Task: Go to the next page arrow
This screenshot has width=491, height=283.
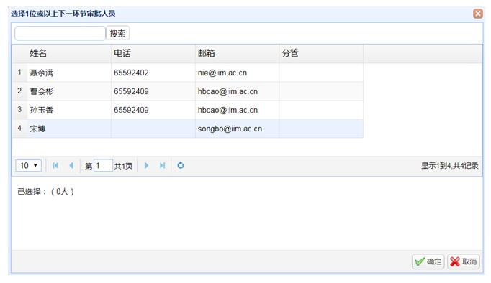Action: (x=146, y=165)
